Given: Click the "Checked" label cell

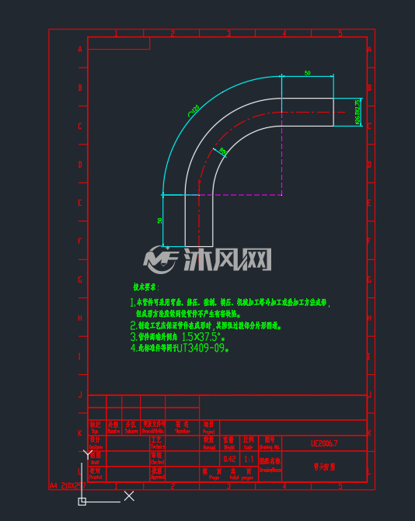Looking at the screenshot, I should tap(158, 458).
